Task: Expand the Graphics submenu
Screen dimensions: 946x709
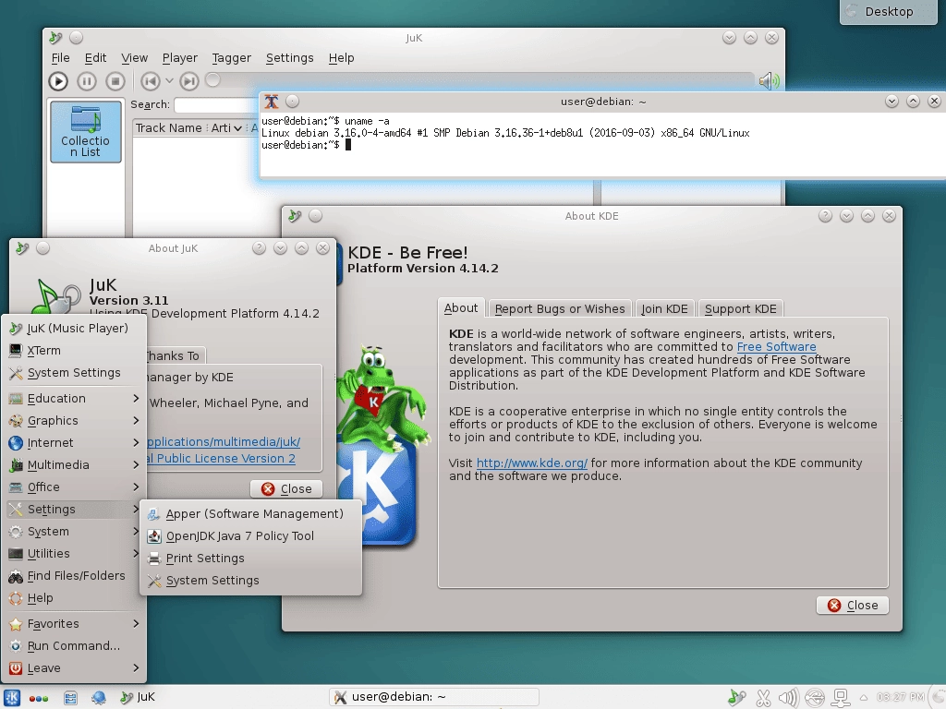Action: (x=75, y=421)
